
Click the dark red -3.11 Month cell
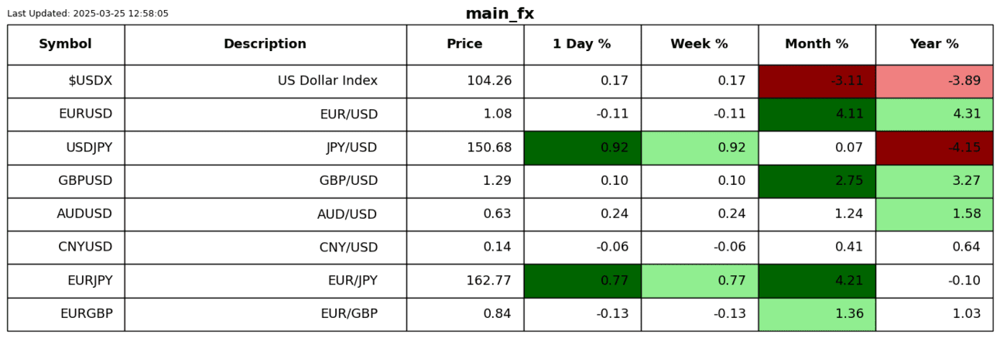point(817,81)
